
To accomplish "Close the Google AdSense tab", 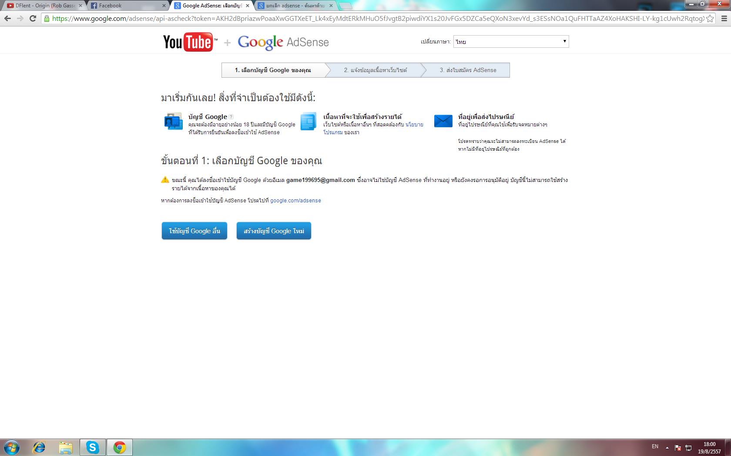I will coord(248,6).
